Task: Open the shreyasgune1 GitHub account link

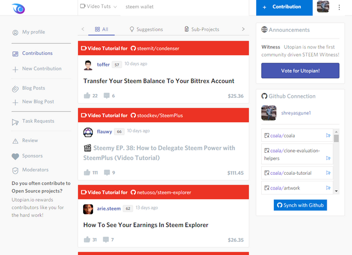Action: pos(296,113)
